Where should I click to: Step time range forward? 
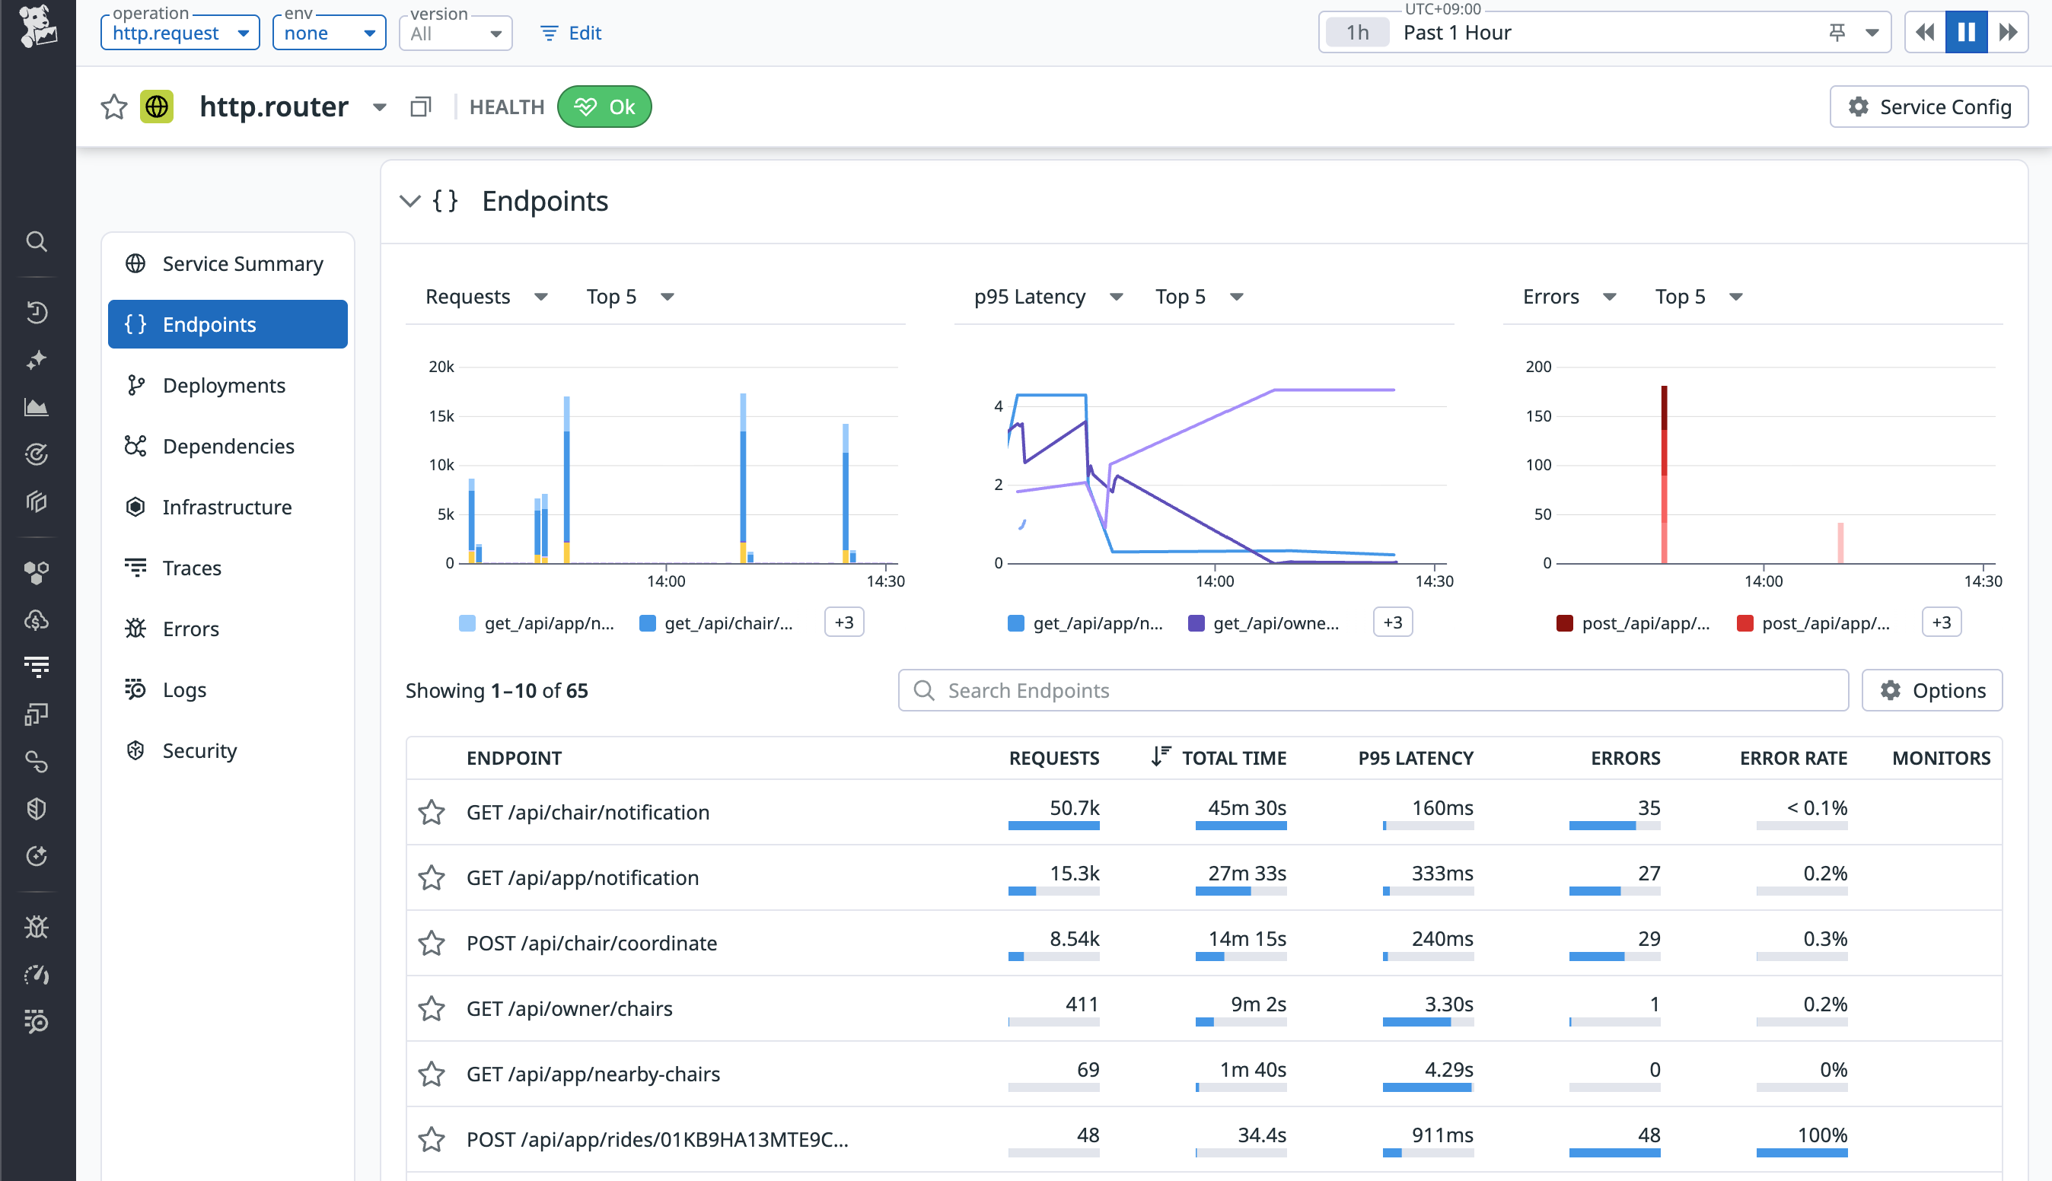tap(2008, 33)
